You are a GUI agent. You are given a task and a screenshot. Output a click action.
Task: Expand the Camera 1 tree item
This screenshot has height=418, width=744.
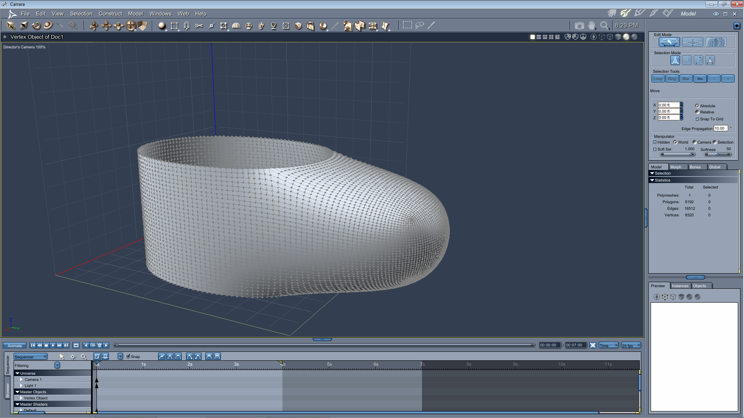[21, 379]
